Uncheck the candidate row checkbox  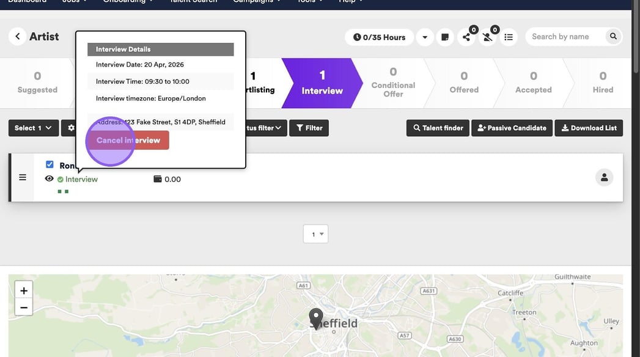click(x=50, y=164)
